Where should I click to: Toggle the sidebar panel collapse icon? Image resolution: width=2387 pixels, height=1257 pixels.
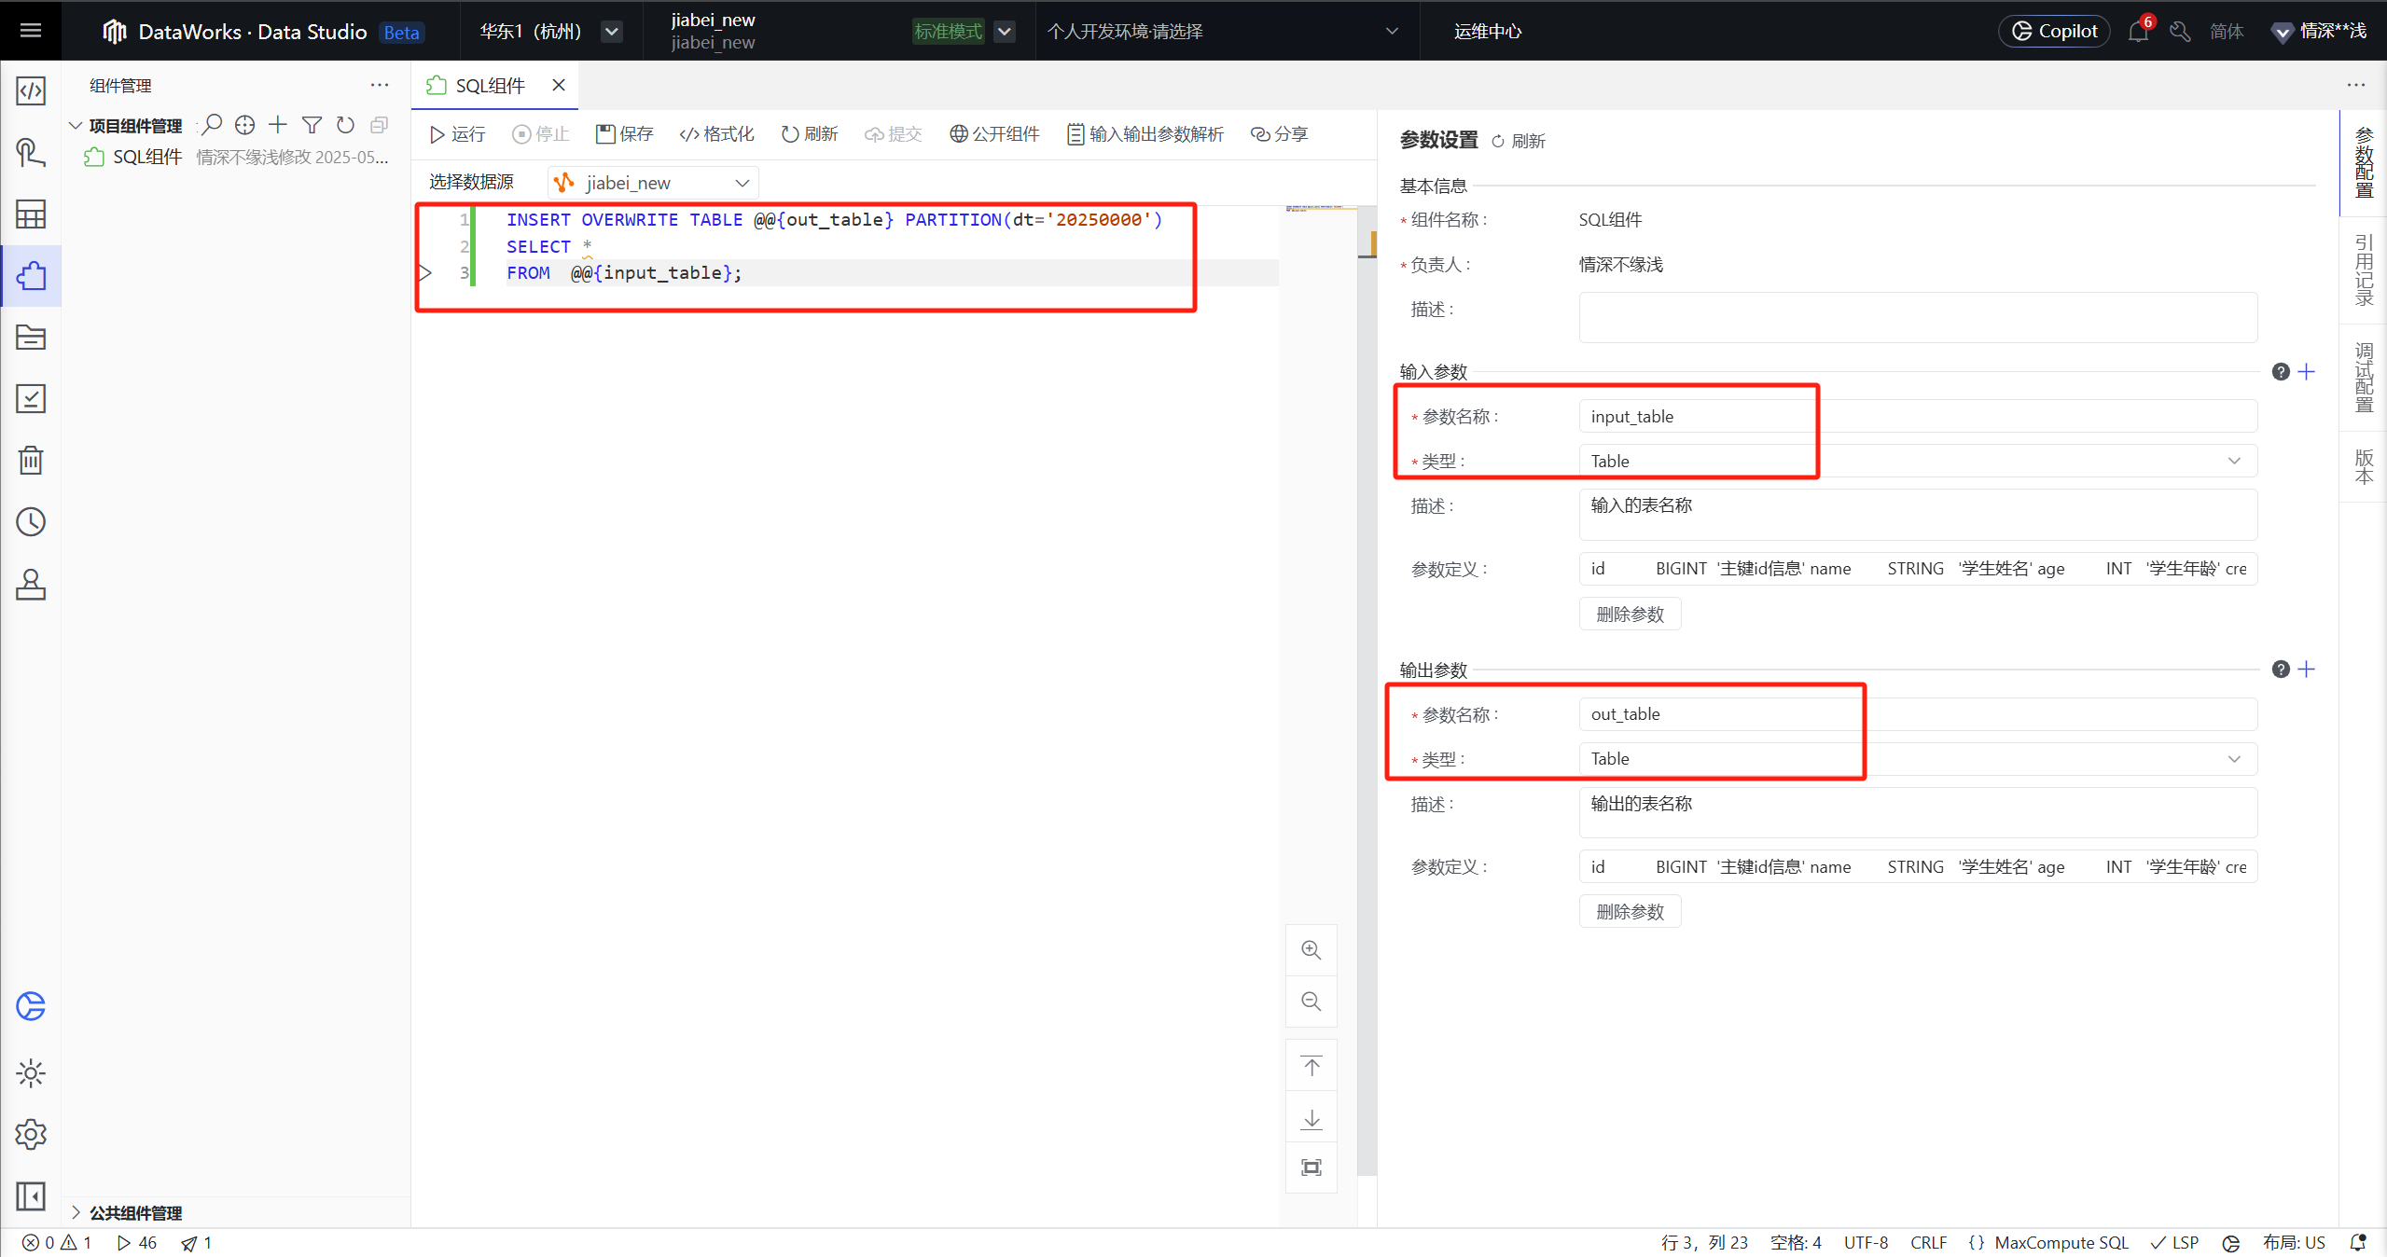pyautogui.click(x=31, y=1195)
